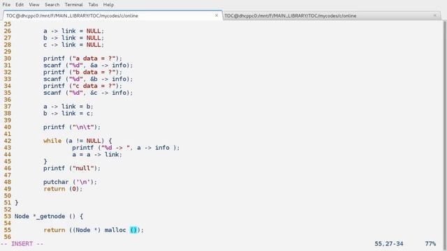Click the line 'a -> link = NULL;'
Screen dimensions: 447x251
point(74,31)
